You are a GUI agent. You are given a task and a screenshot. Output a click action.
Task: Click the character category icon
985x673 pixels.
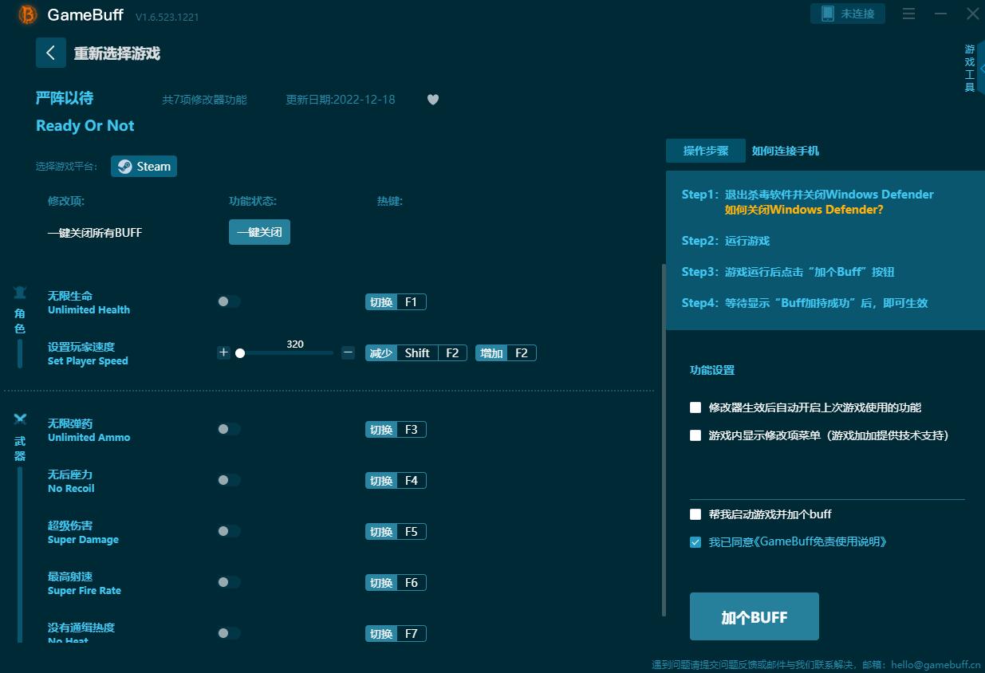tap(20, 293)
